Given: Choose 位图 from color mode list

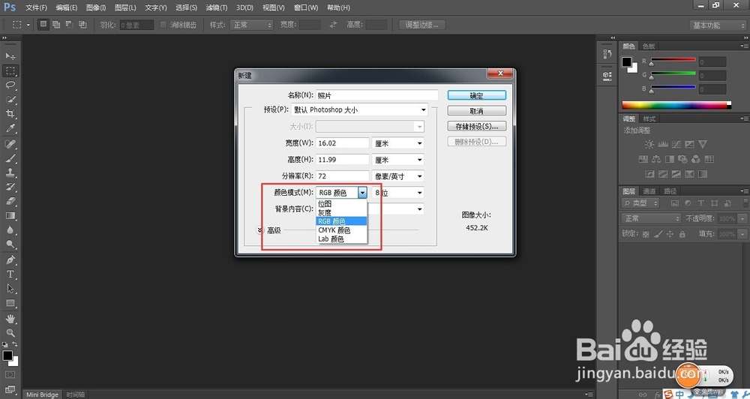Looking at the screenshot, I should point(341,204).
